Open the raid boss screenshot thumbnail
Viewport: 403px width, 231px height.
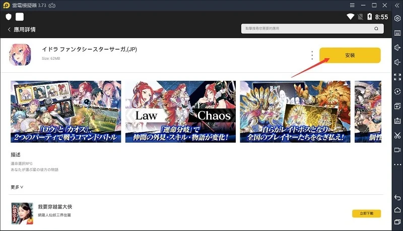click(x=295, y=111)
